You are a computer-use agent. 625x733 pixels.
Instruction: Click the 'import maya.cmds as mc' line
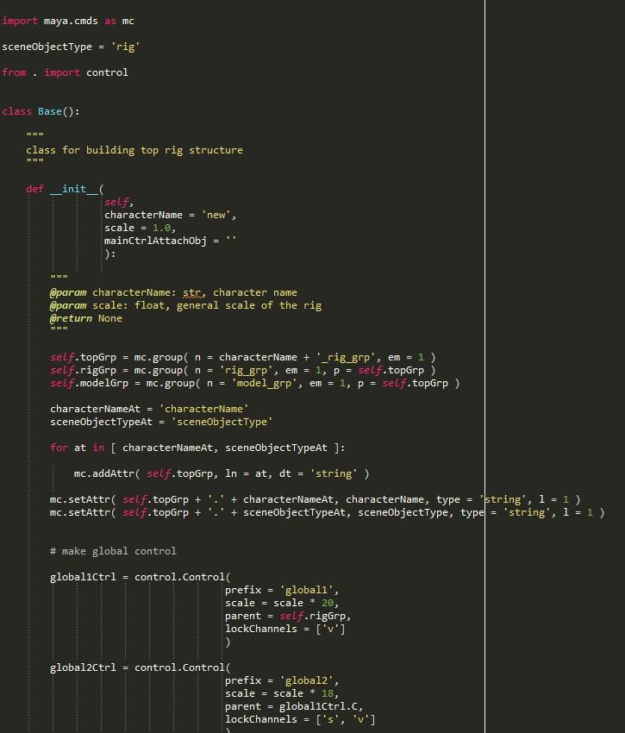click(x=68, y=21)
